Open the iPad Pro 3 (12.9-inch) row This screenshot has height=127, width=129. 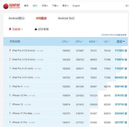(x=65, y=60)
